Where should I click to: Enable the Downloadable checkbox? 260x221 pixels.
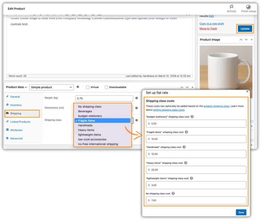click(x=106, y=87)
